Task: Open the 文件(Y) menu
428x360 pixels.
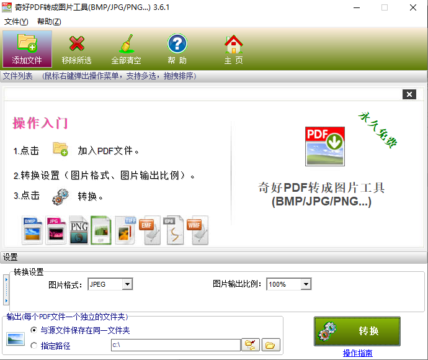Action: point(16,22)
